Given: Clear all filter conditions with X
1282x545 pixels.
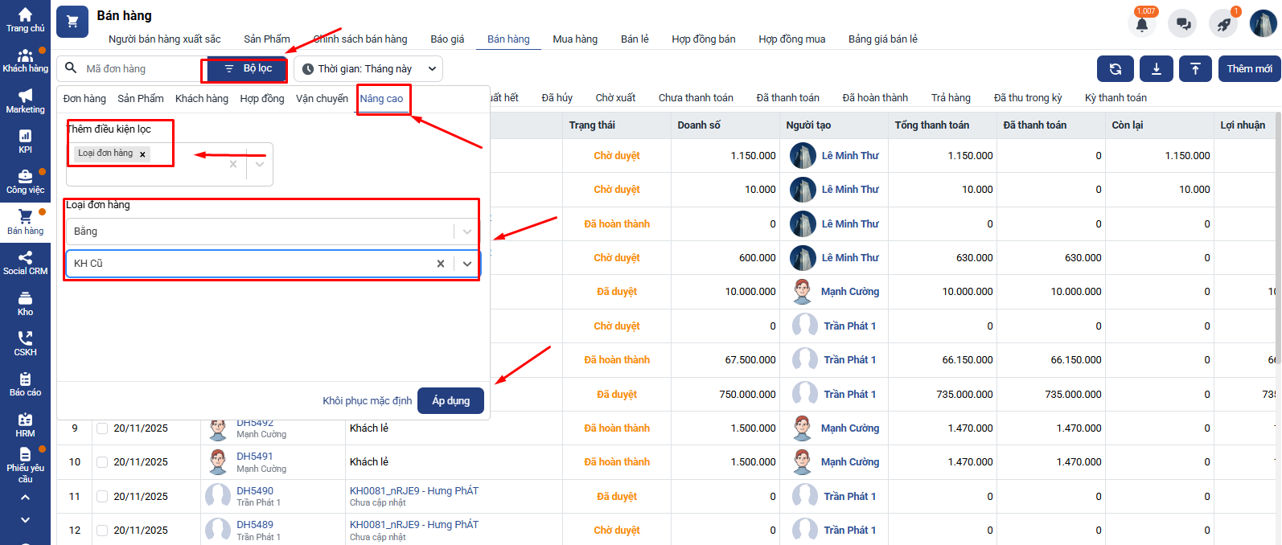Looking at the screenshot, I should tap(233, 164).
